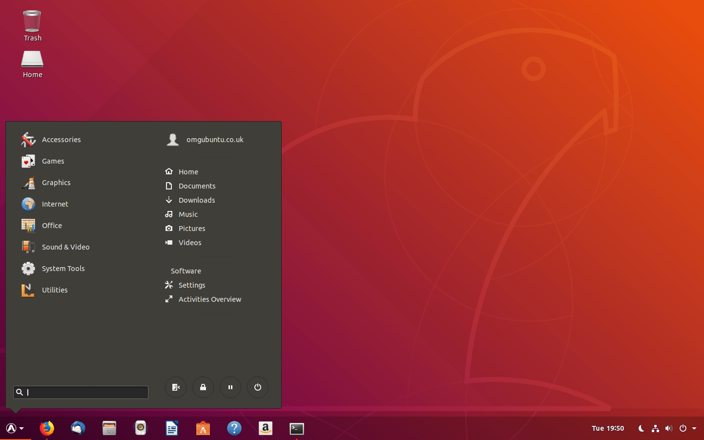Launch Thunderbird from the taskbar
Image resolution: width=704 pixels, height=440 pixels.
pyautogui.click(x=78, y=428)
